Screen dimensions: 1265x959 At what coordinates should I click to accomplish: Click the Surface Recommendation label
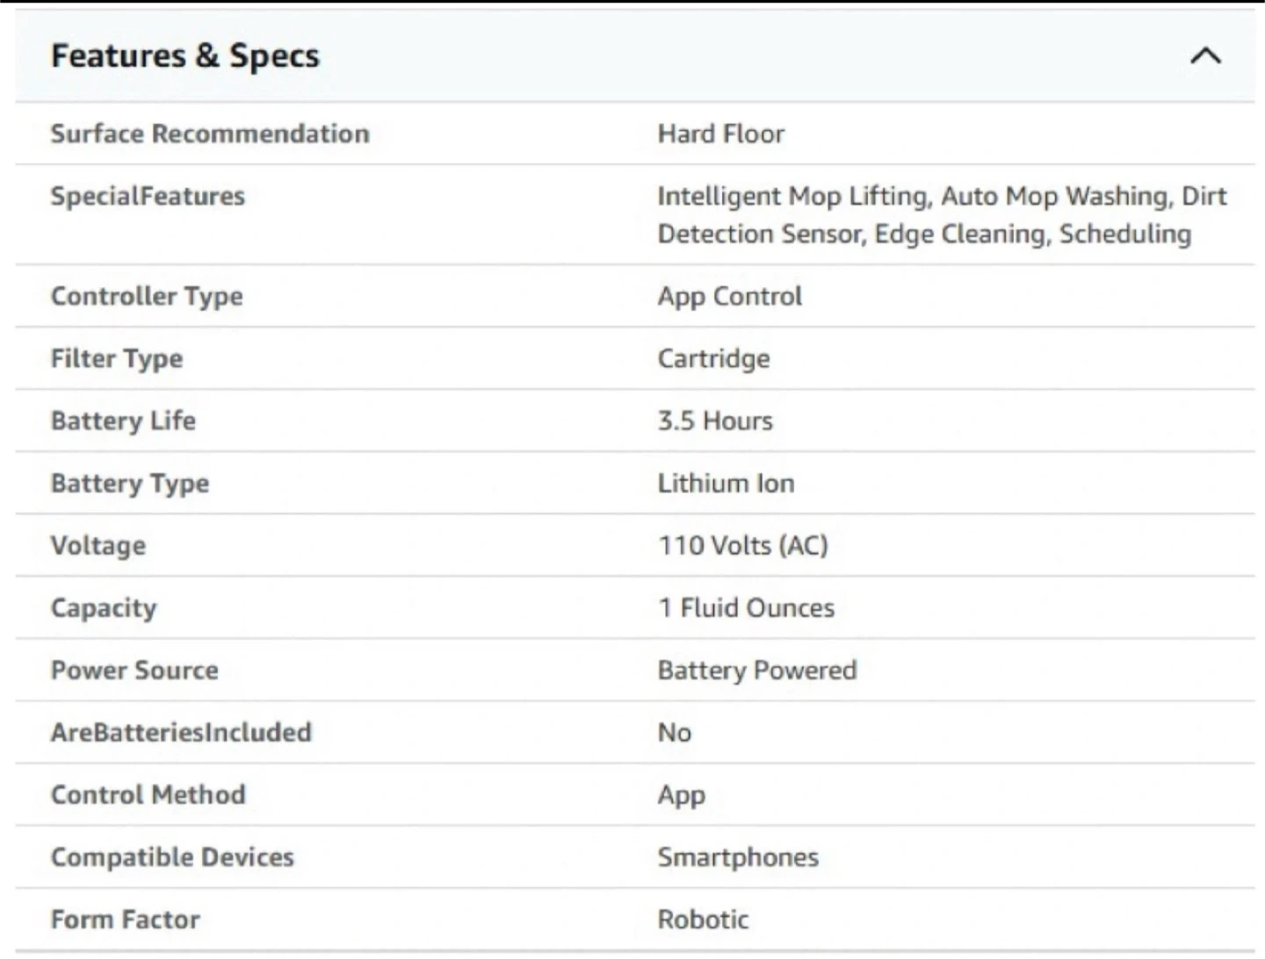210,133
